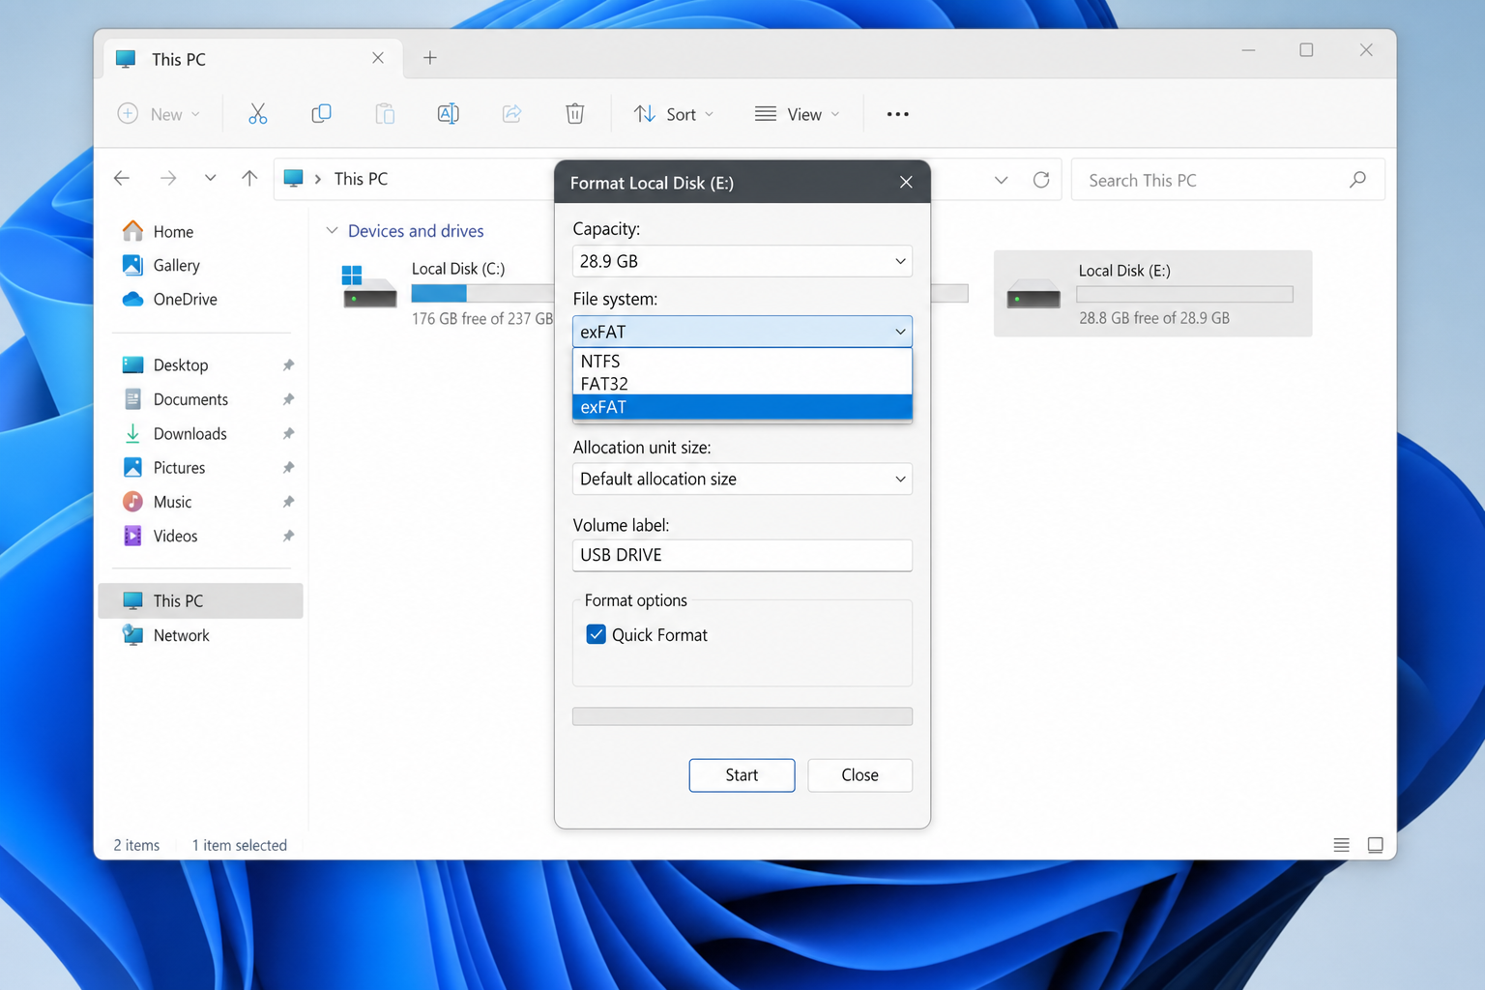The image size is (1485, 990).
Task: Open OneDrive in navigation pane
Action: [185, 300]
